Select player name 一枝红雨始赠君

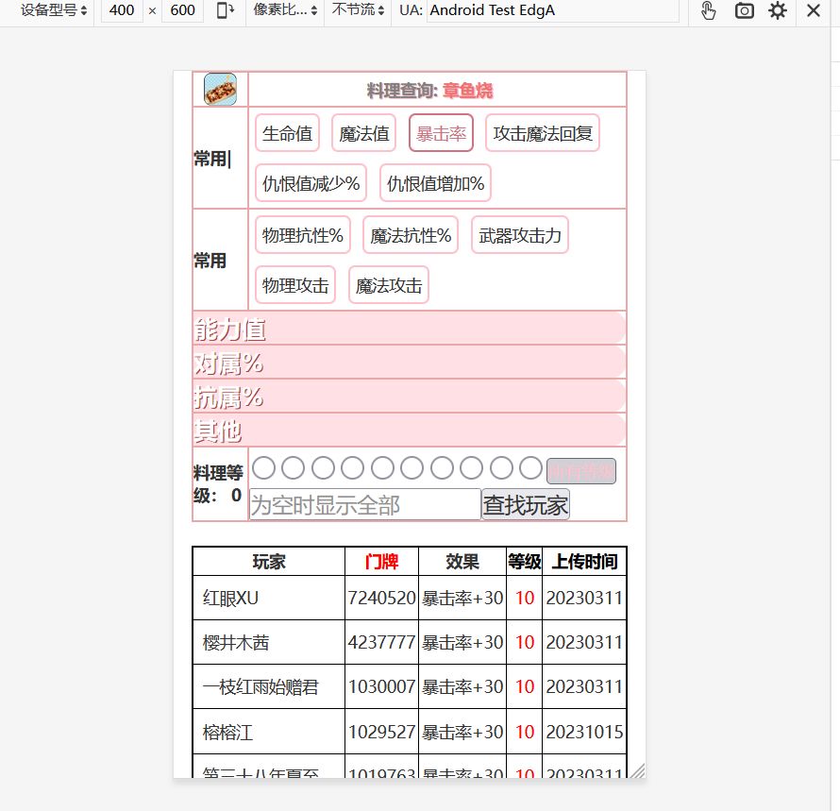point(260,686)
